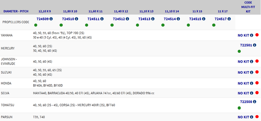Click green dot under Mercury kit 722501
The image size is (261, 121).
(239, 51)
